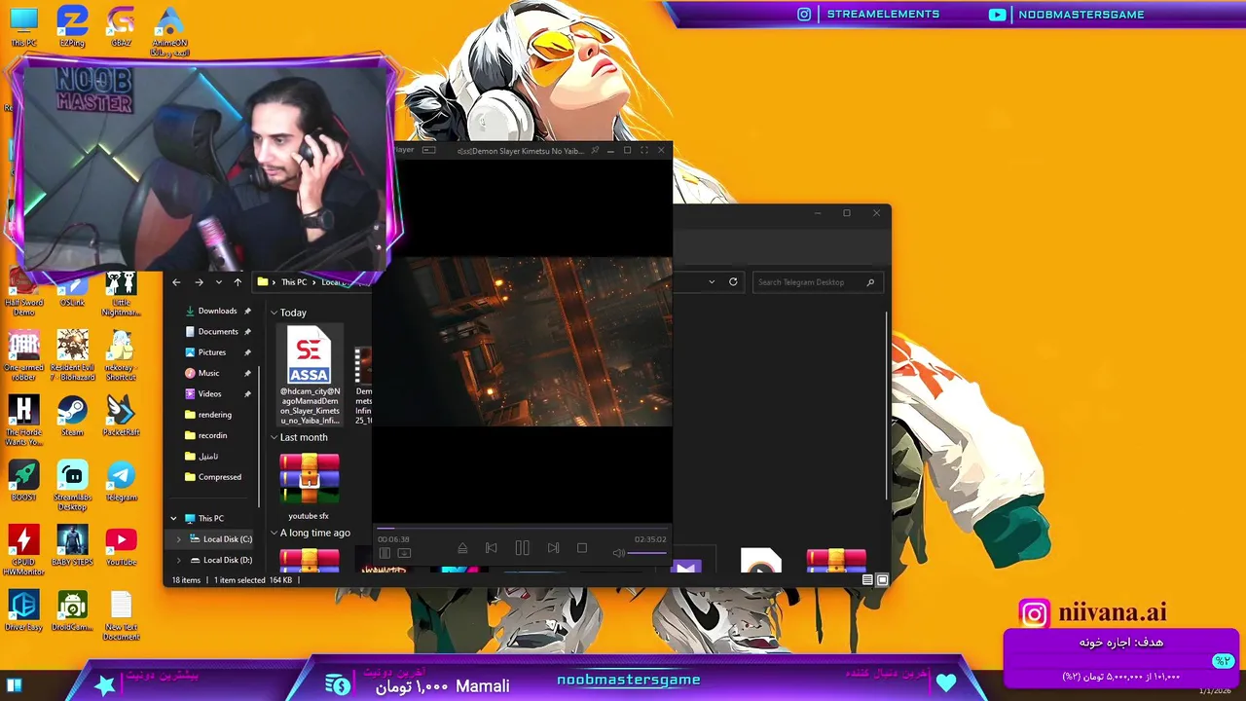Screen dimensions: 1246x701
Task: Open Documents in the Explorer sidebar
Action: click(x=216, y=331)
